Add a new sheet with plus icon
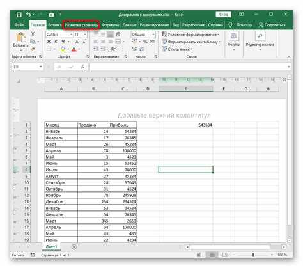This screenshot has height=268, width=303. 74,247
